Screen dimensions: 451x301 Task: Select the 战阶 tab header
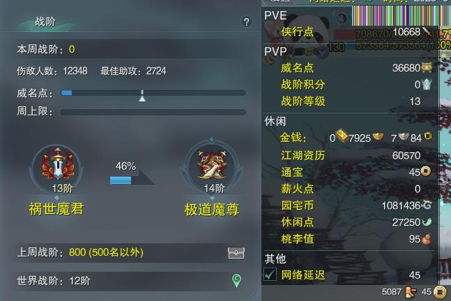tap(45, 22)
